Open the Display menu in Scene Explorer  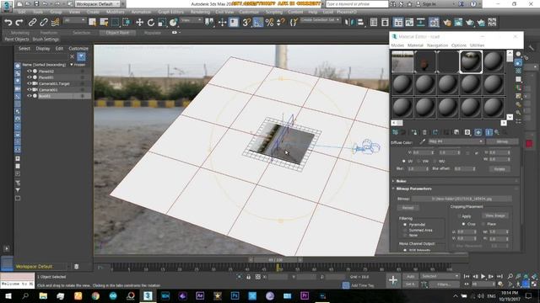(43, 49)
